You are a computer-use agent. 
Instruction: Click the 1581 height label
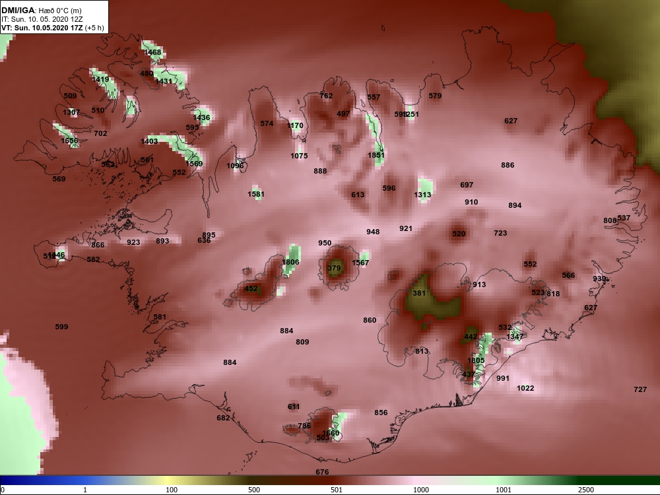tap(256, 193)
